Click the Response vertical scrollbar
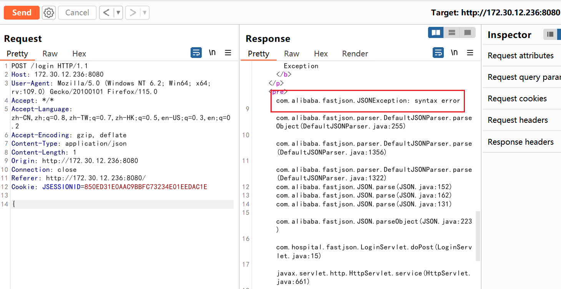 [x=478, y=236]
